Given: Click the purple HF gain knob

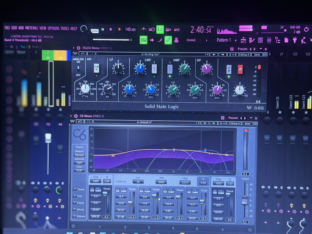Looking at the screenshot, I should 206,69.
